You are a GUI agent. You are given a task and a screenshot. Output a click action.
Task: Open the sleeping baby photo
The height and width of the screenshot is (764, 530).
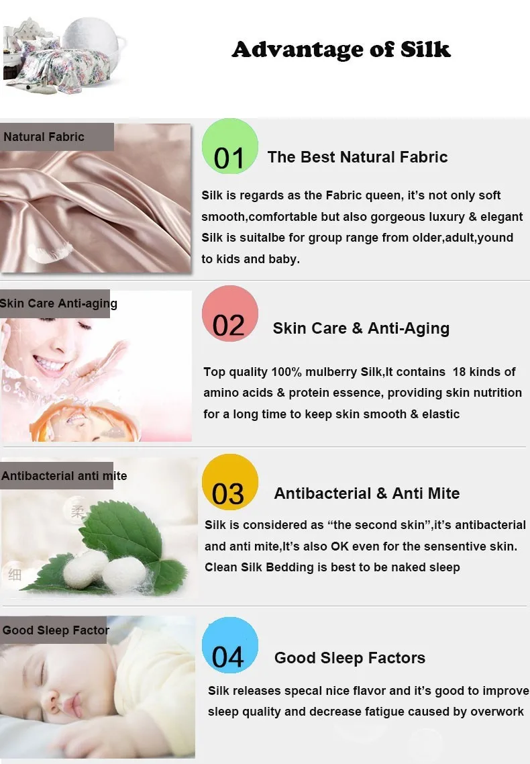click(97, 687)
